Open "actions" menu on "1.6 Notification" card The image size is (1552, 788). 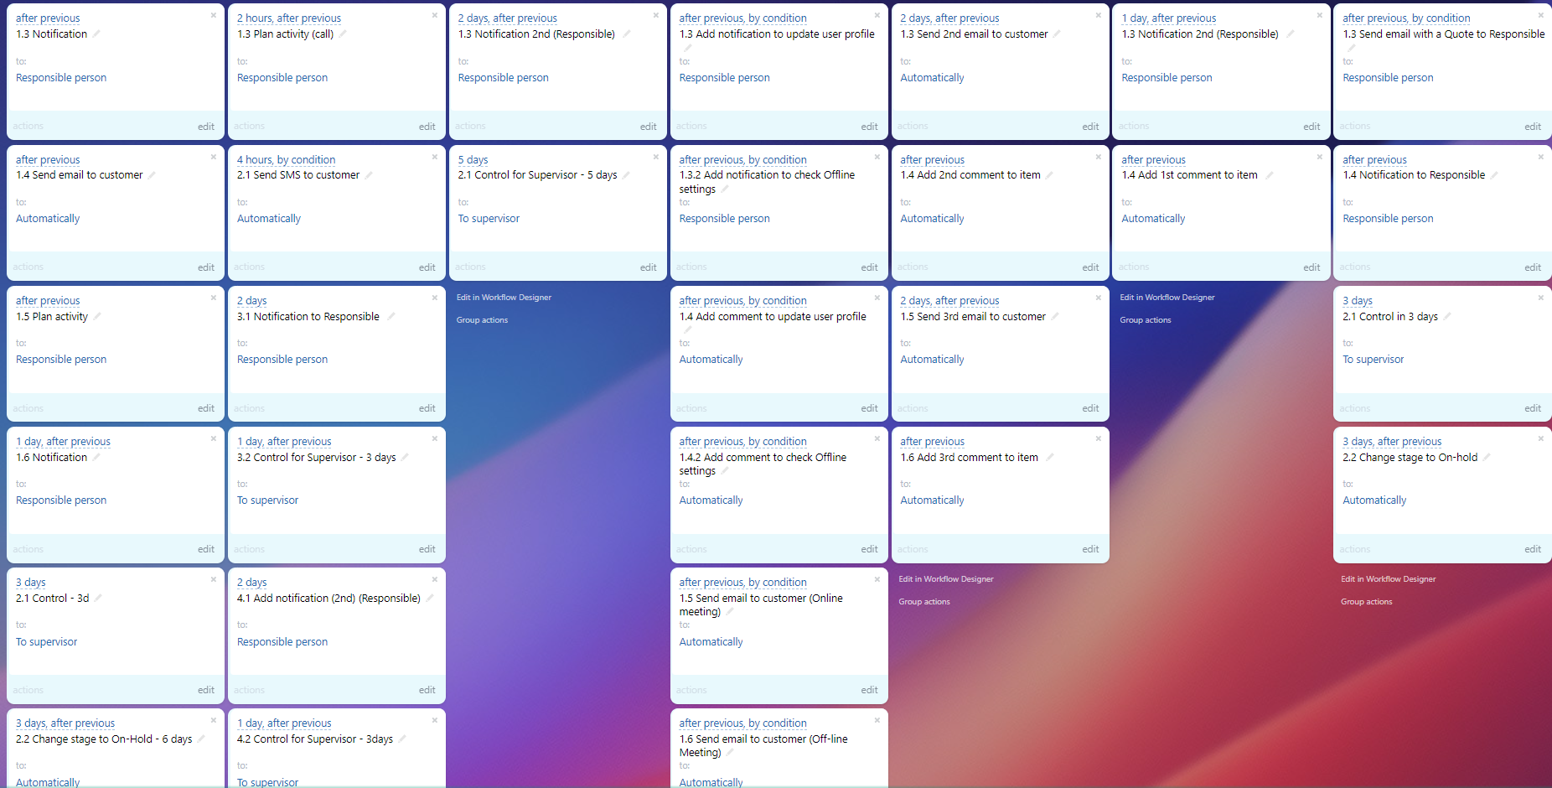pos(28,549)
